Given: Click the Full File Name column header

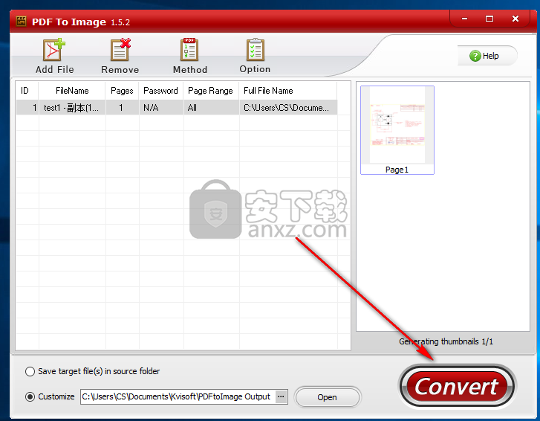Looking at the screenshot, I should point(268,91).
